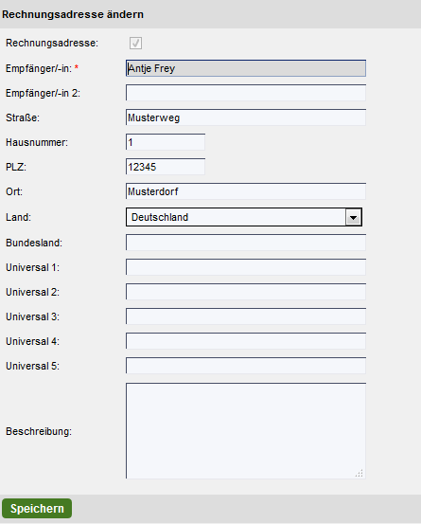Click the Rechnungsadresse ändern header

tap(73, 14)
